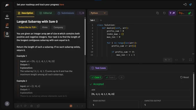
Task: Open the font size 14 dropdown
Action: click(167, 60)
